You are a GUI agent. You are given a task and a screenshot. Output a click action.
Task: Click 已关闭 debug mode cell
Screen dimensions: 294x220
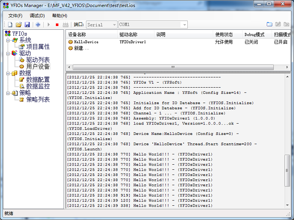[x=251, y=42]
